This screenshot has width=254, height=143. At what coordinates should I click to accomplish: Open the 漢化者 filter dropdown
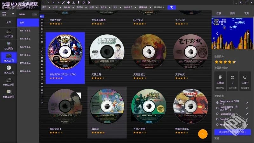105,7
